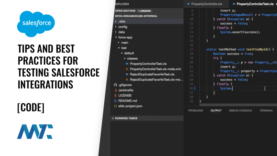
Task: Click the Apex icon on PropertyControllerTest.cls tab
Action: click(x=234, y=4)
